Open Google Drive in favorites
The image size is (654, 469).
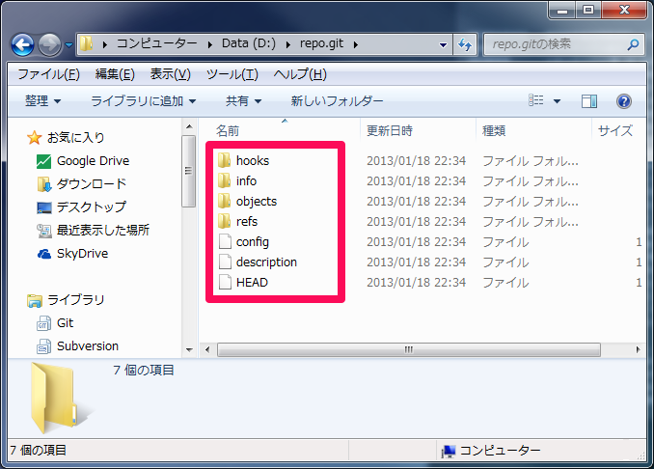click(x=92, y=161)
